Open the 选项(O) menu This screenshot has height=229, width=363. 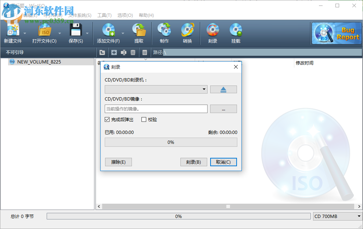(x=125, y=15)
